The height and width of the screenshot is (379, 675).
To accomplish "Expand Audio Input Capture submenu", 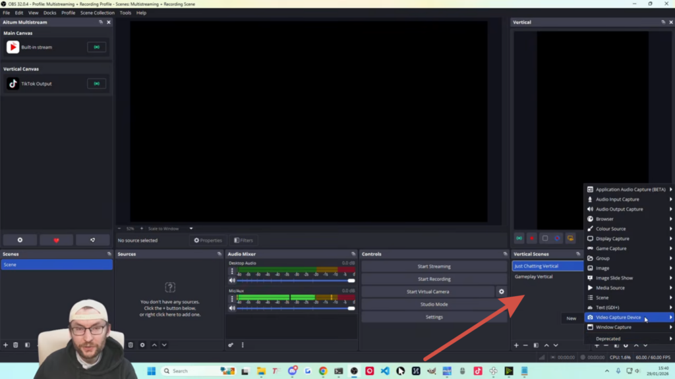I will (x=629, y=199).
